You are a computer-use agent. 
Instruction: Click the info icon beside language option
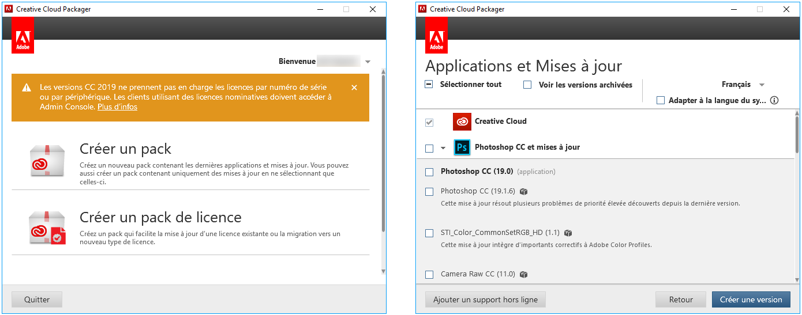pyautogui.click(x=774, y=100)
